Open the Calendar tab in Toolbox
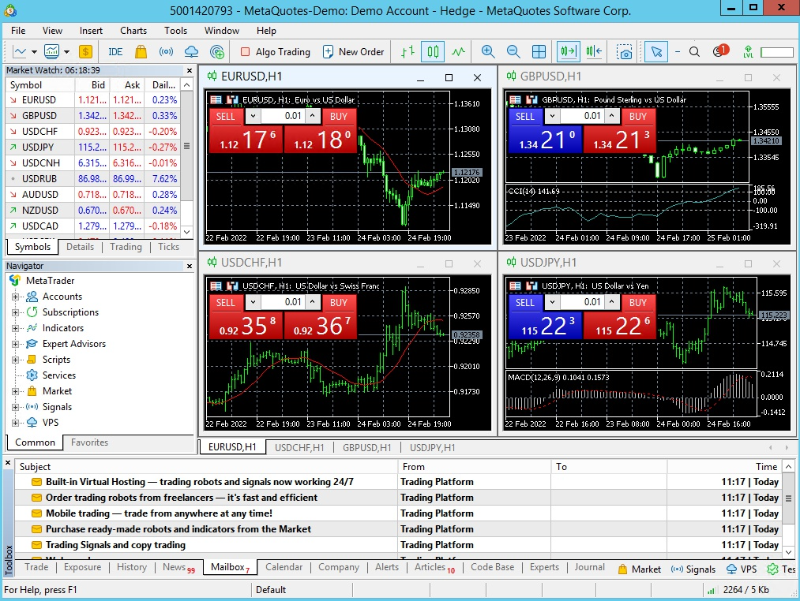Image resolution: width=800 pixels, height=601 pixels. tap(284, 567)
